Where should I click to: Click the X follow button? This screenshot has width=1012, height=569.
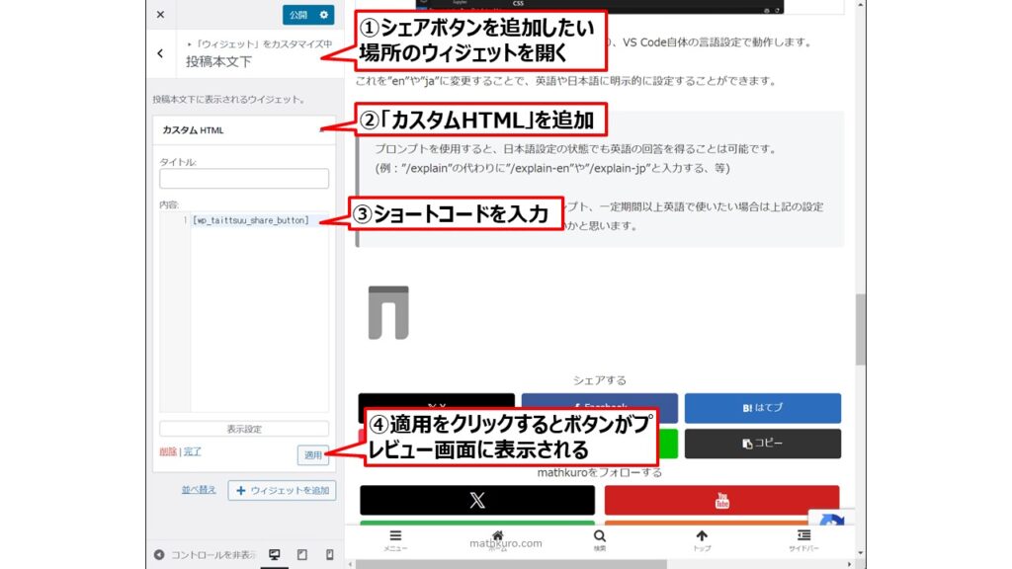477,500
